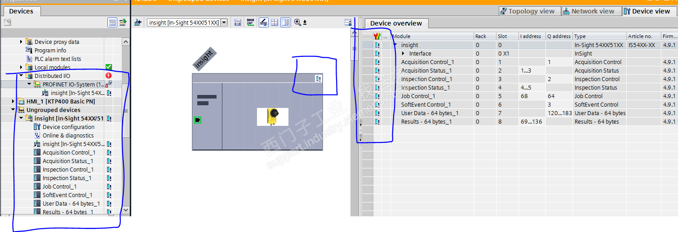Expand Local modules node

pyautogui.click(x=21, y=67)
